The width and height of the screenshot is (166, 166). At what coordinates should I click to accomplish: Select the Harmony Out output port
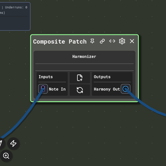125,89
